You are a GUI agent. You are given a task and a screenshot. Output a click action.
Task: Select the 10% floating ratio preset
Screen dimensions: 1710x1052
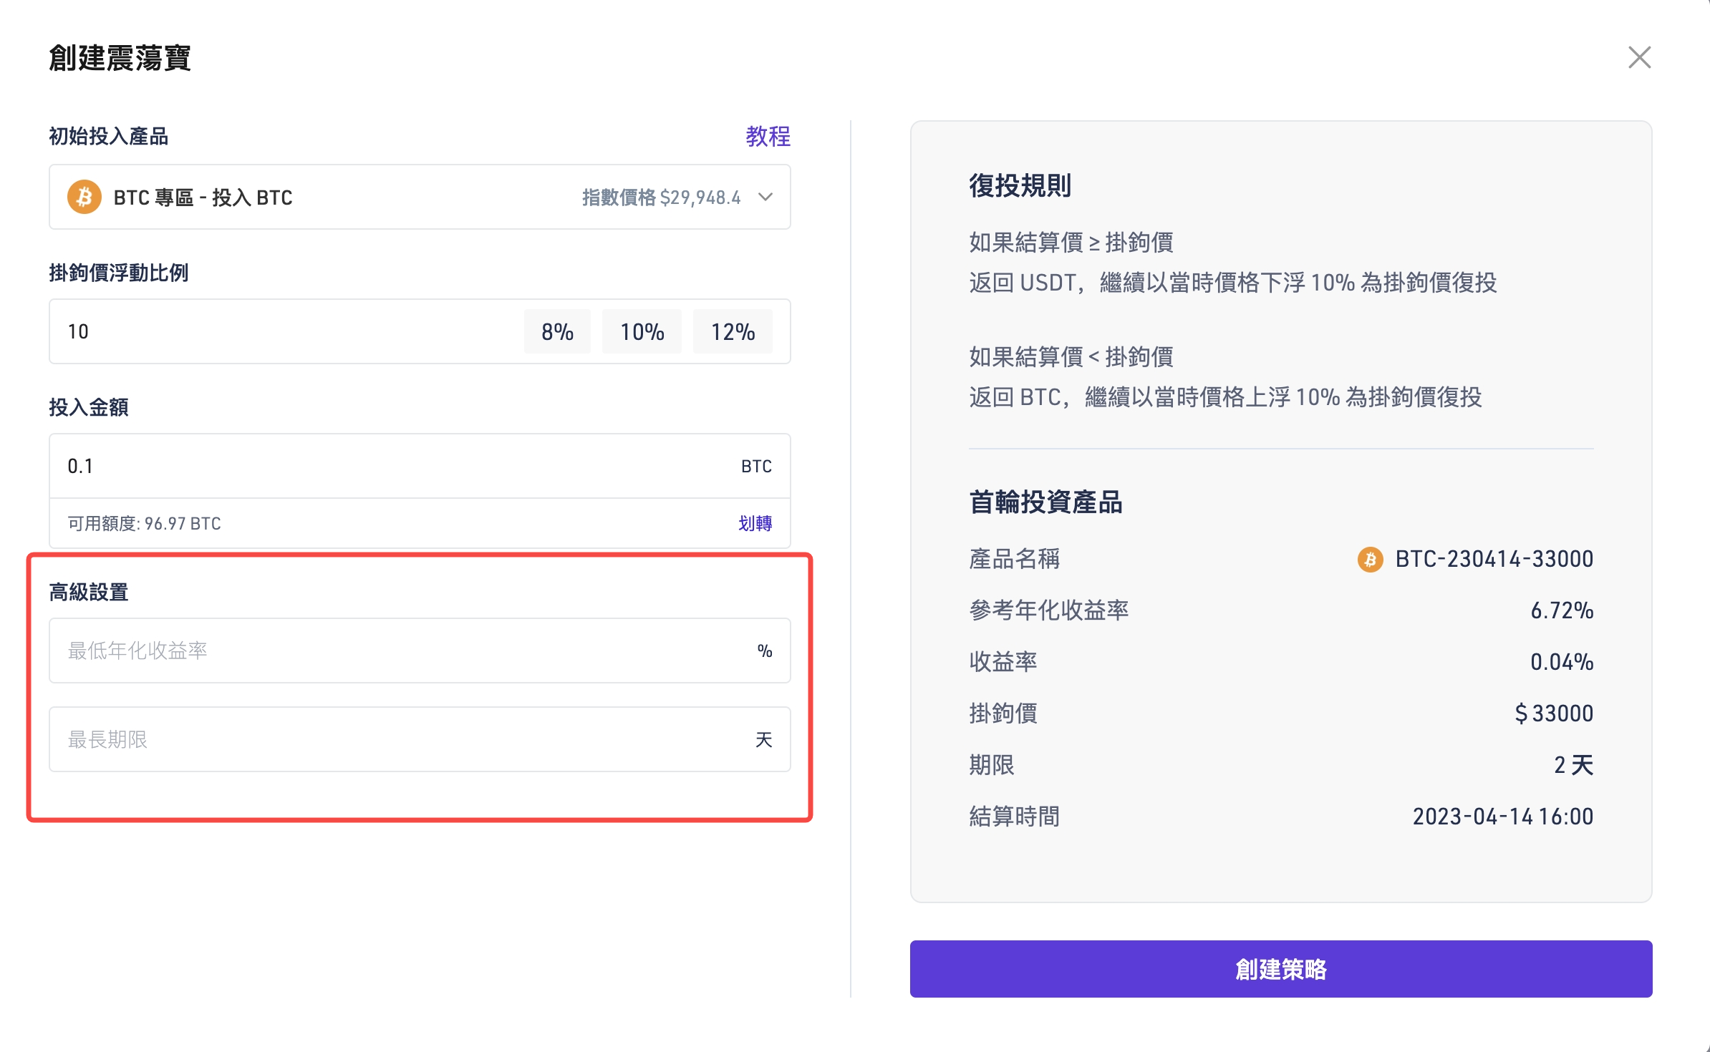coord(642,331)
